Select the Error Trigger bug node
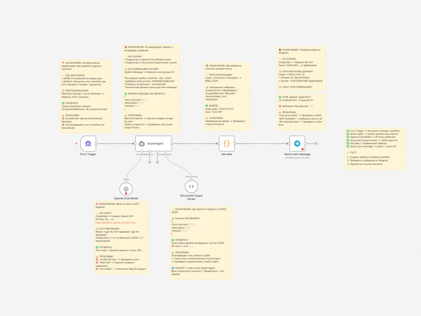The height and width of the screenshot is (316, 421). pyautogui.click(x=88, y=144)
